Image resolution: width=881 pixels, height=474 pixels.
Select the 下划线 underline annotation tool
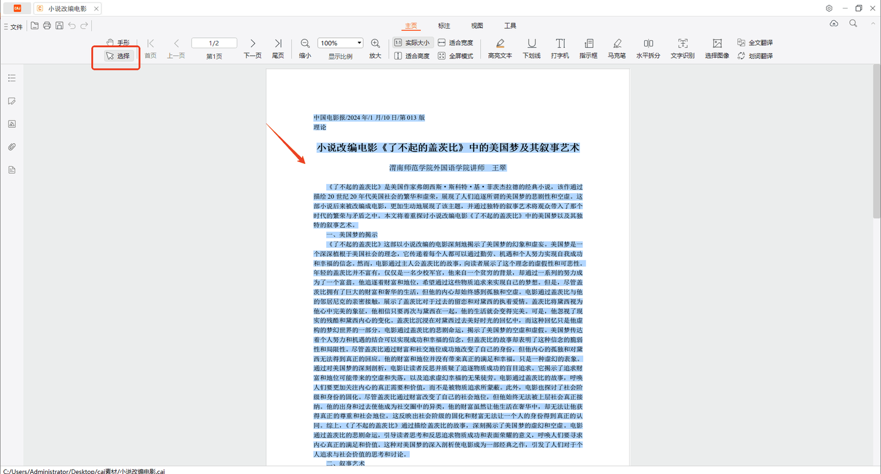tap(531, 48)
